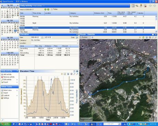Open the Equipment (shoe) view icon
The width and height of the screenshot is (158, 126).
[137, 6]
